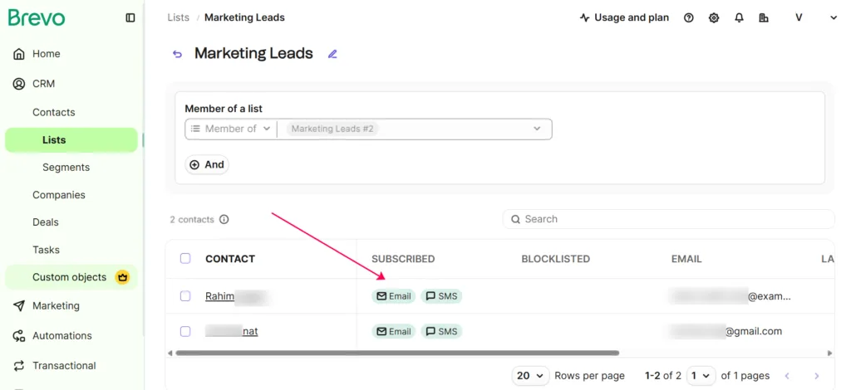This screenshot has height=390, width=851.
Task: Click Email badge in Rahim row
Action: 393,296
